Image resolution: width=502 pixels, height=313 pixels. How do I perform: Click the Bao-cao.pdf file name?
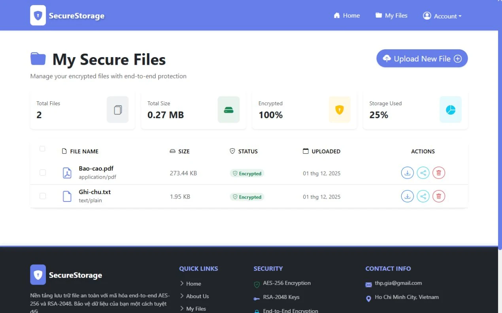96,168
